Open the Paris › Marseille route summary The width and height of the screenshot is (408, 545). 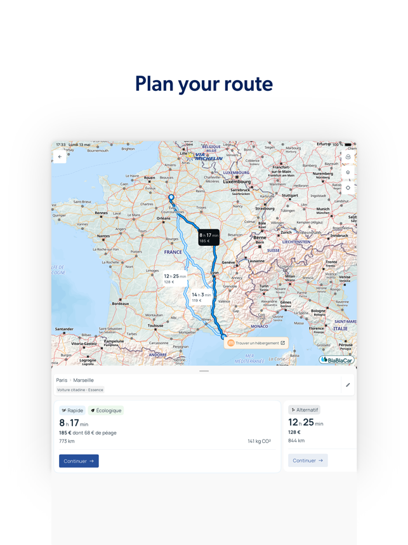coord(75,380)
